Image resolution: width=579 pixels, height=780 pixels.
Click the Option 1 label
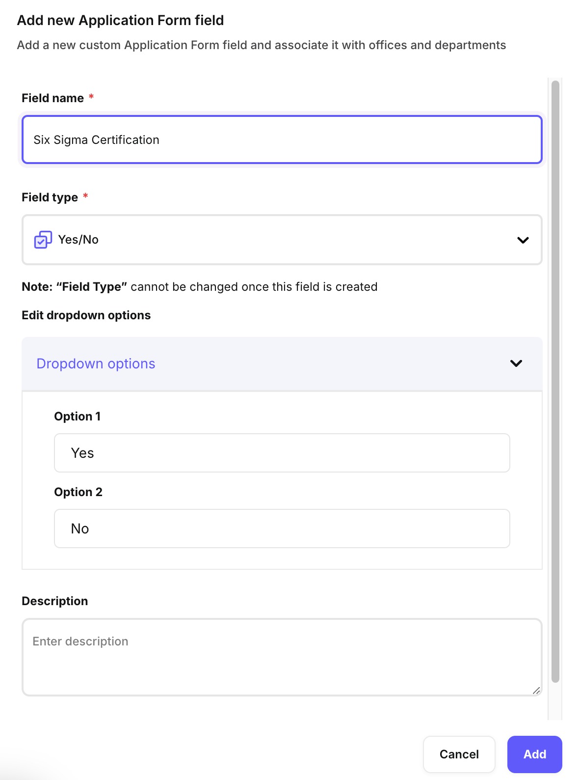(x=77, y=417)
